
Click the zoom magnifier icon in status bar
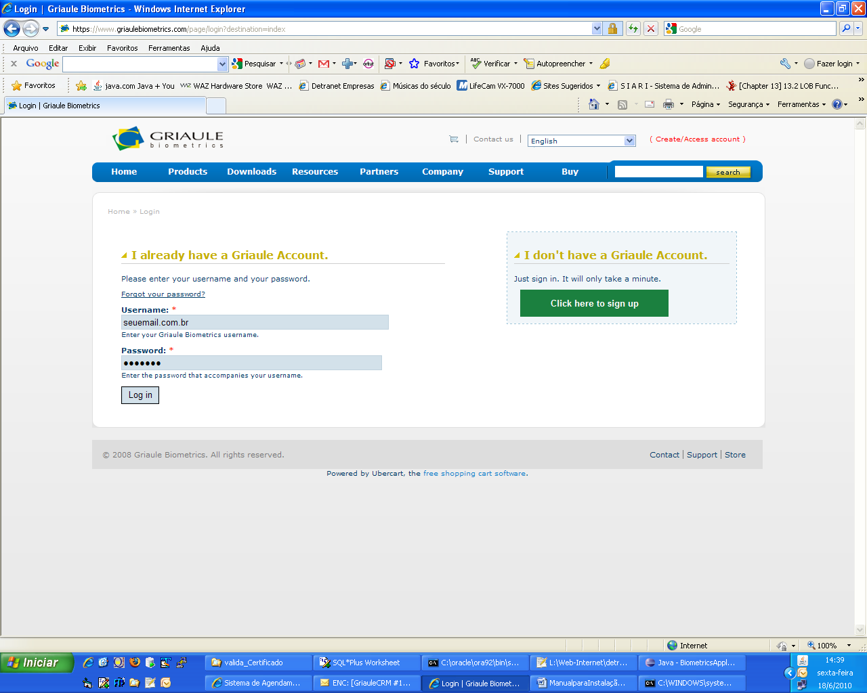pos(811,646)
